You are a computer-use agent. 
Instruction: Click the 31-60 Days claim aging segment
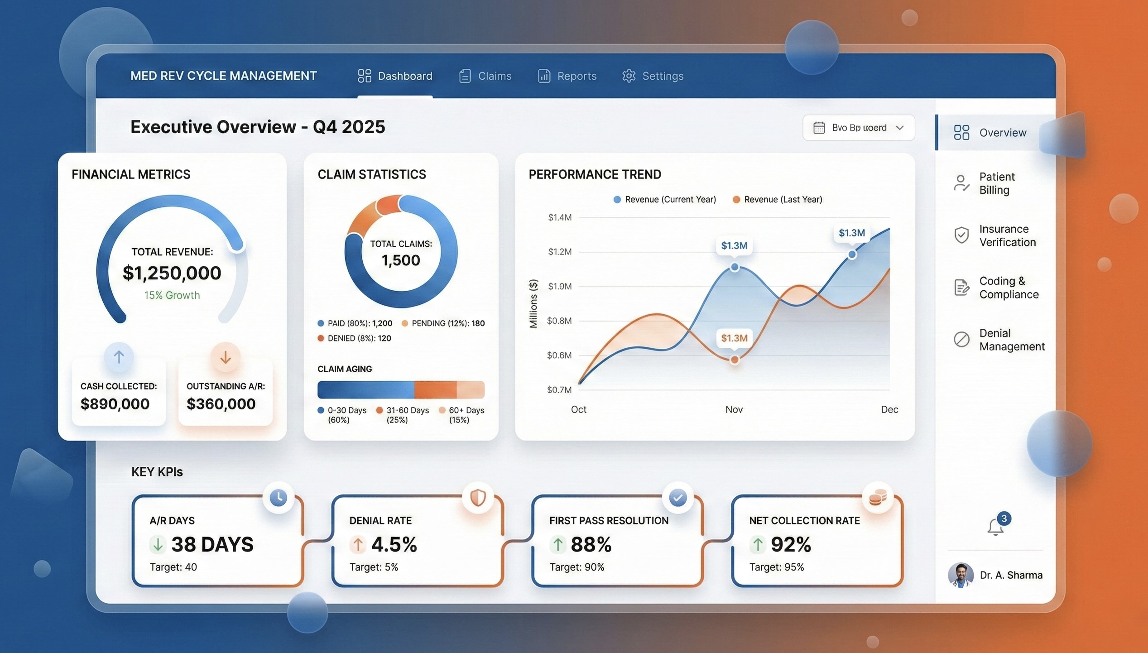pos(435,390)
